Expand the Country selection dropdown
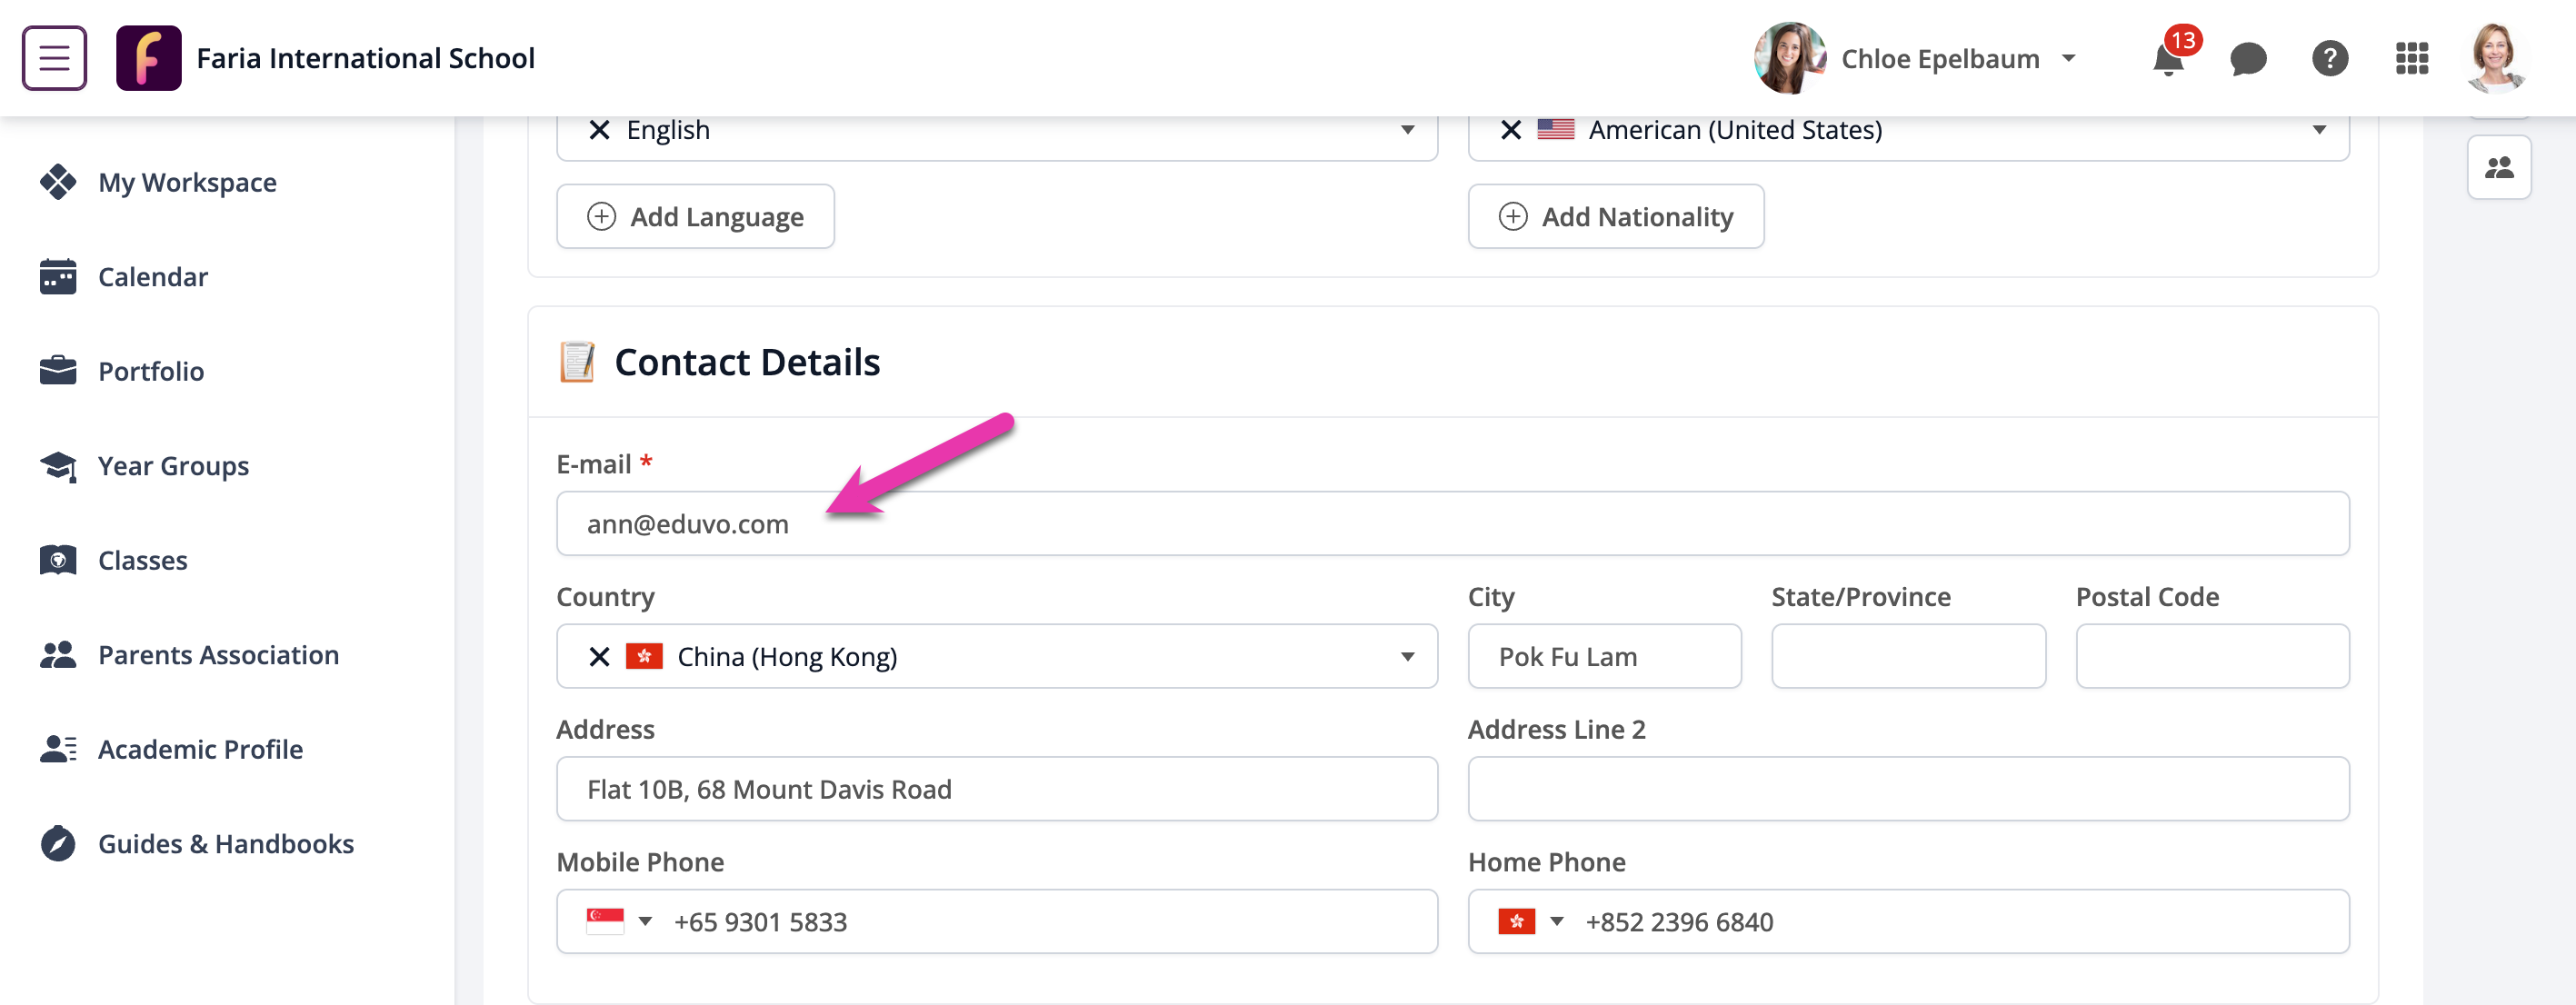 click(1409, 656)
